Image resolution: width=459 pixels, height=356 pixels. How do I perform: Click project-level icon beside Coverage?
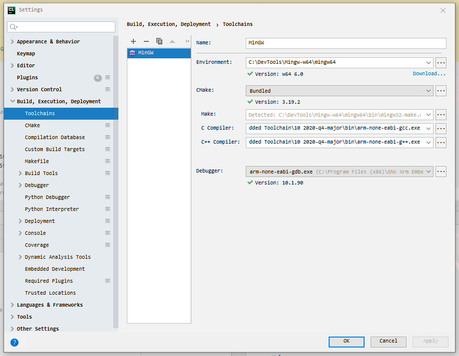coord(108,245)
